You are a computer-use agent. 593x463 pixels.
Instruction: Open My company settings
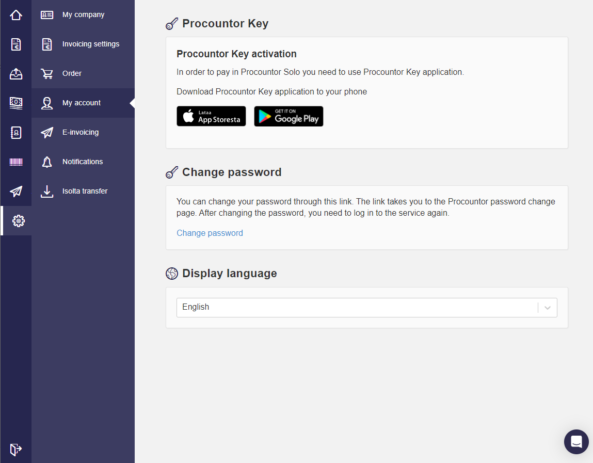(x=83, y=15)
